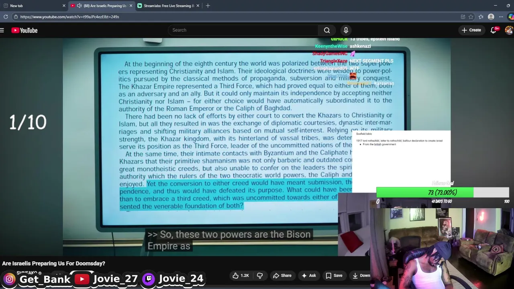Image resolution: width=514 pixels, height=289 pixels.
Task: Close the Streamlabs tab
Action: point(198,6)
